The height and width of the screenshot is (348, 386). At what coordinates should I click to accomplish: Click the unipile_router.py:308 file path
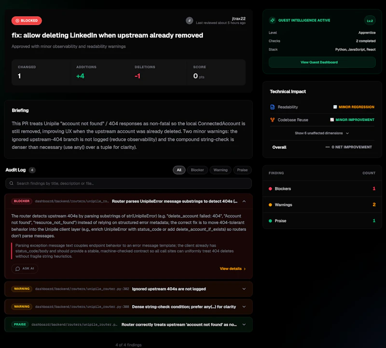click(82, 307)
